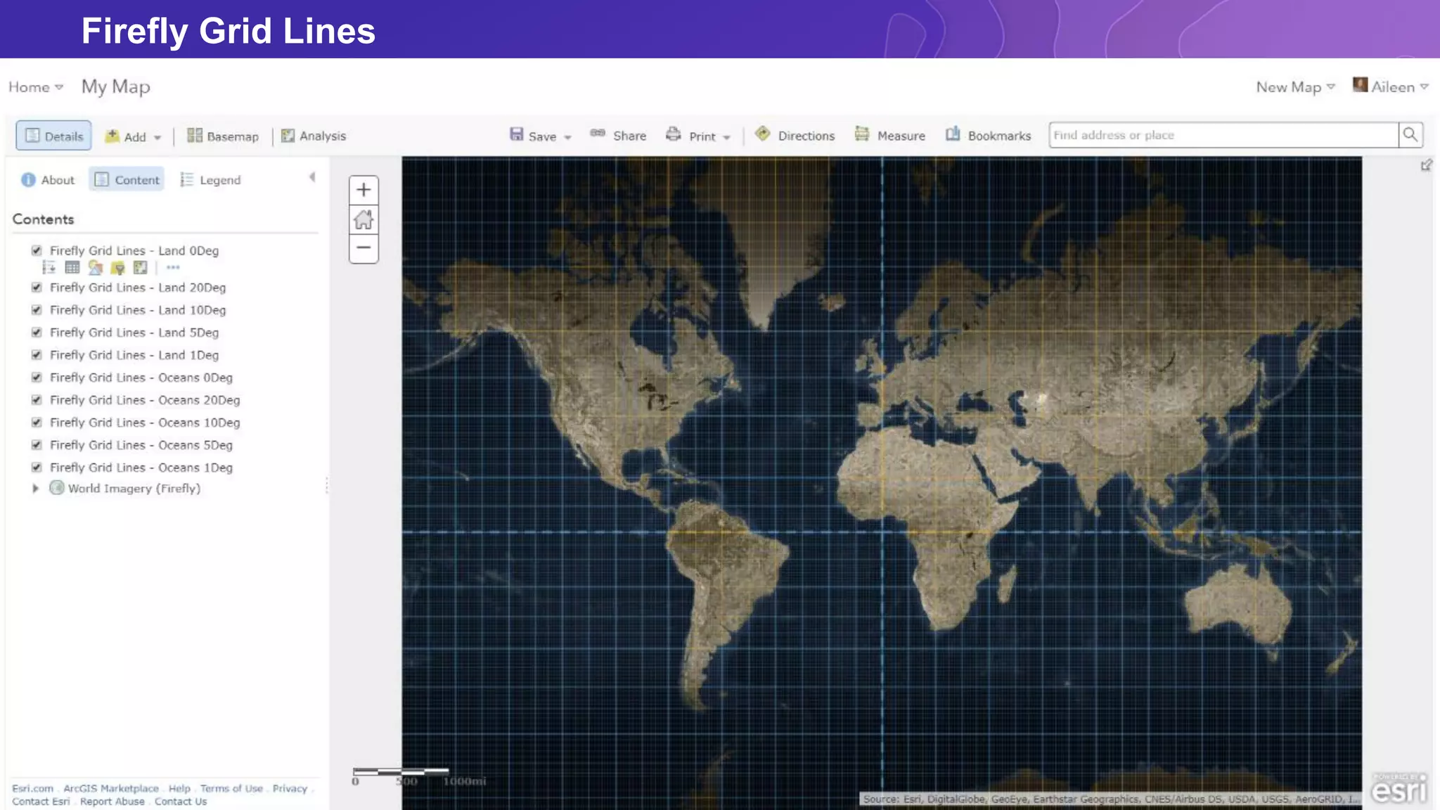Screen dimensions: 1440x810
Task: Switch to the Legend tab
Action: coord(211,180)
